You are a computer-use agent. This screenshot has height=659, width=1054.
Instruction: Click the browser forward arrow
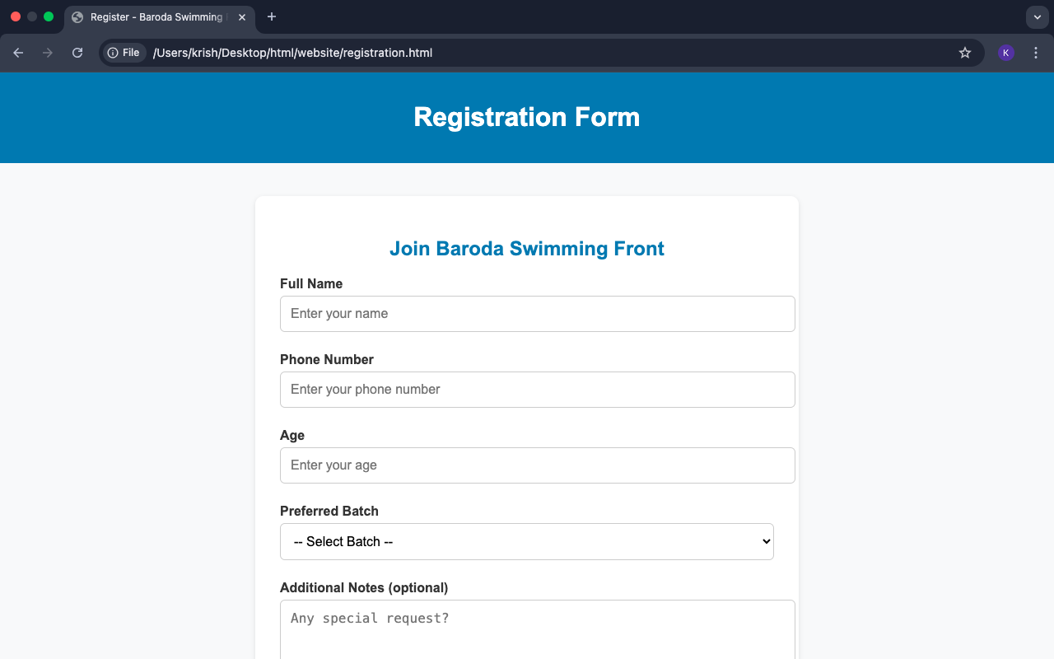click(x=48, y=53)
